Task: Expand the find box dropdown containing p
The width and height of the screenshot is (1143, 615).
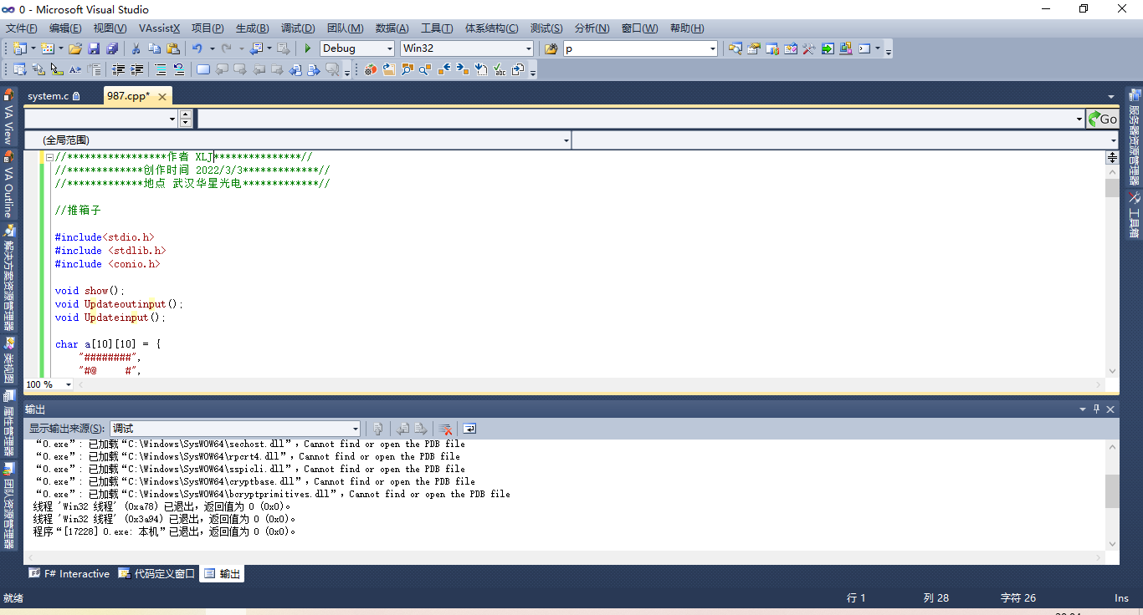Action: [713, 48]
